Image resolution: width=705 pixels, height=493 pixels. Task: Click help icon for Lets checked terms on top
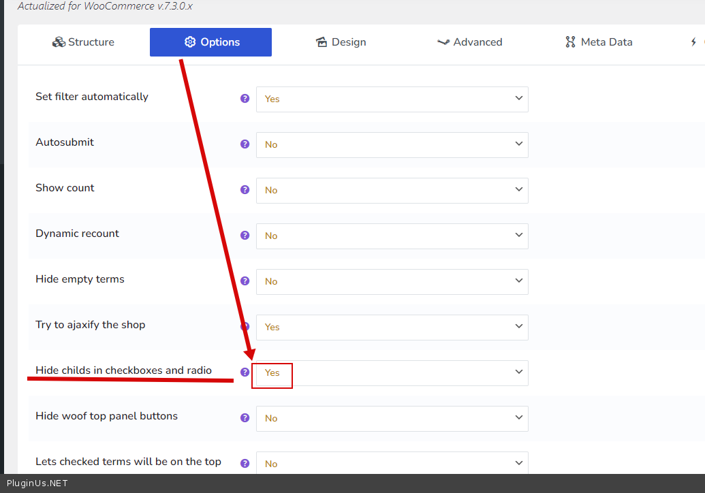(245, 463)
